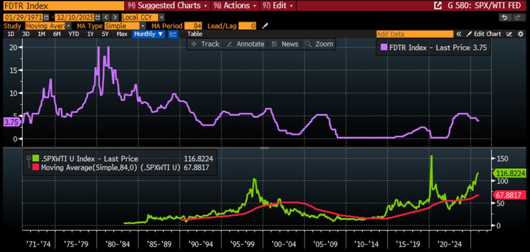The image size is (530, 252).
Task: Select the 6M time range
Action: point(56,34)
